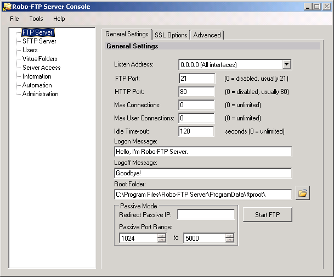Decrease passive port range end value
Image resolution: width=334 pixels, height=277 pixels.
pyautogui.click(x=230, y=240)
